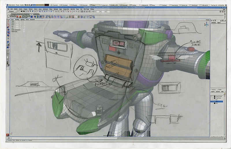This screenshot has width=231, height=149.
Task: Open the File menu in Maya
Action: click(8, 9)
